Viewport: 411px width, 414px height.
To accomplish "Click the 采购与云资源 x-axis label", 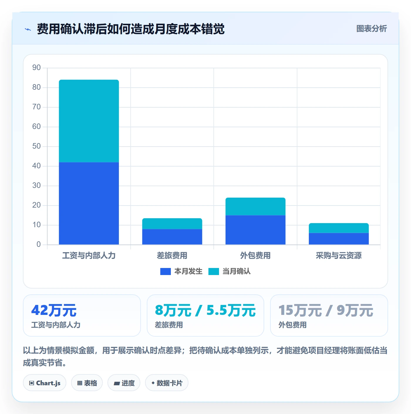I will (339, 256).
